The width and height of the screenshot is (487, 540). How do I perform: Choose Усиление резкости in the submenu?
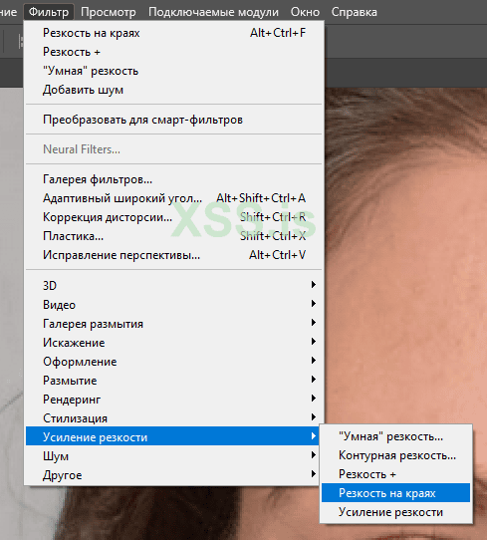pos(395,512)
